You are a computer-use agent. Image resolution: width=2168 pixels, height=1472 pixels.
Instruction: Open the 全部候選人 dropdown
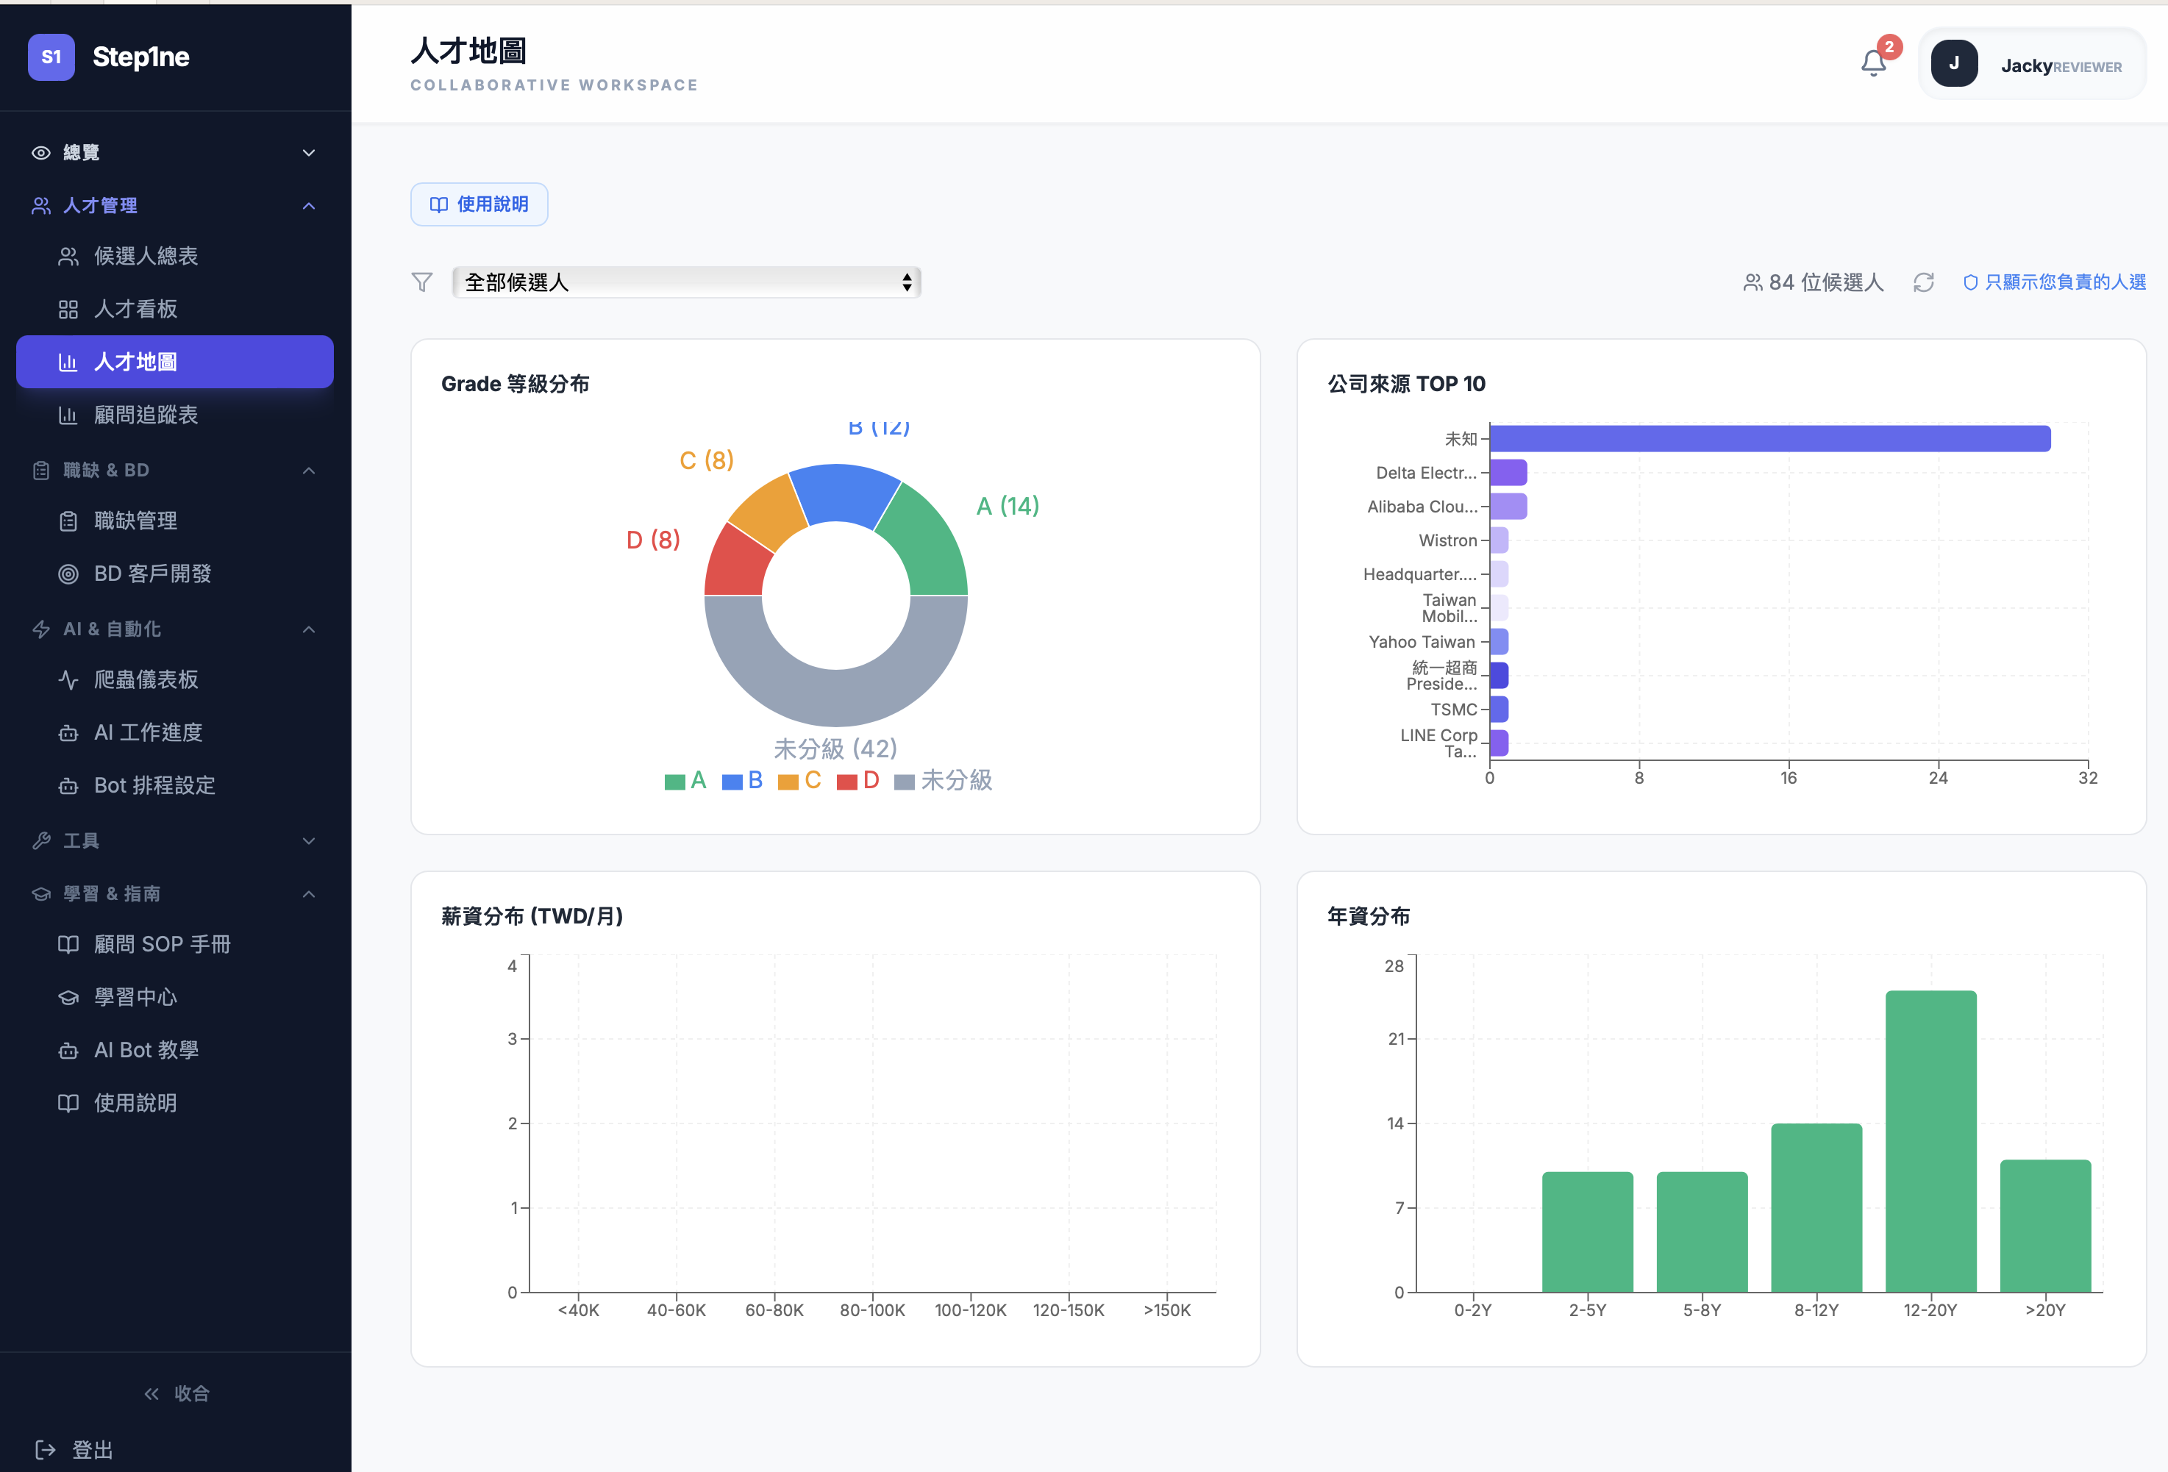click(x=685, y=282)
